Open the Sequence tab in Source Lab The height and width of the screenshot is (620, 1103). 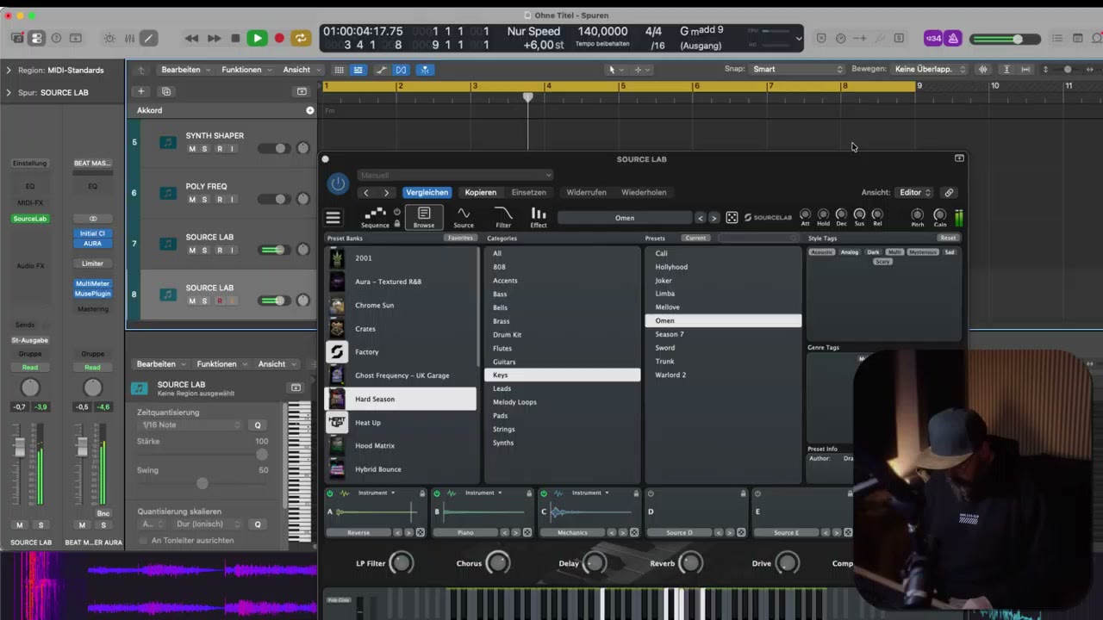[375, 217]
